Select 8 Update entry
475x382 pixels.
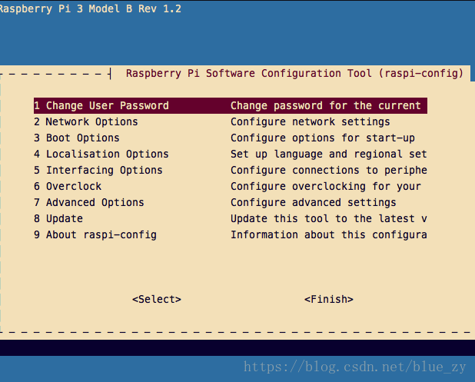point(58,218)
